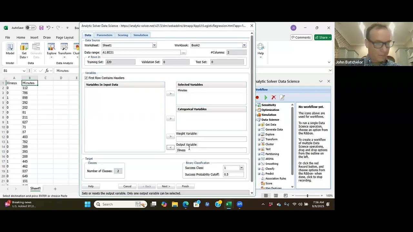413x232 pixels.
Task: Expand the Partitioning tree node
Action: (259, 154)
